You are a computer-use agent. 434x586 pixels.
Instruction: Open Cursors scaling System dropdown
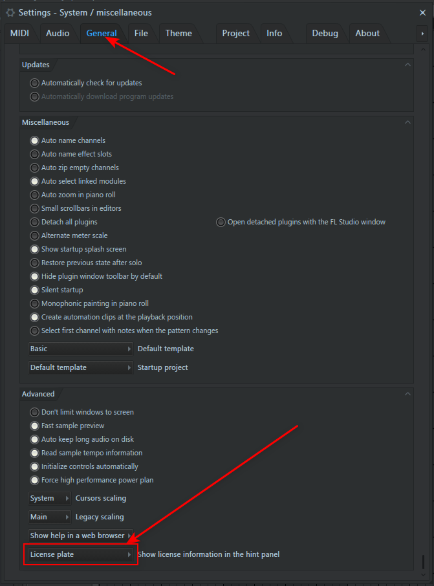[50, 499]
